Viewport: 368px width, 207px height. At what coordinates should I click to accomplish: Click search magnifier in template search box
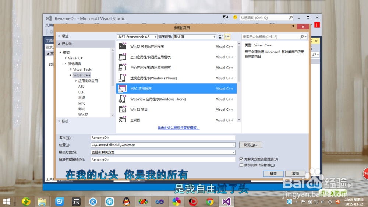[x=302, y=37]
